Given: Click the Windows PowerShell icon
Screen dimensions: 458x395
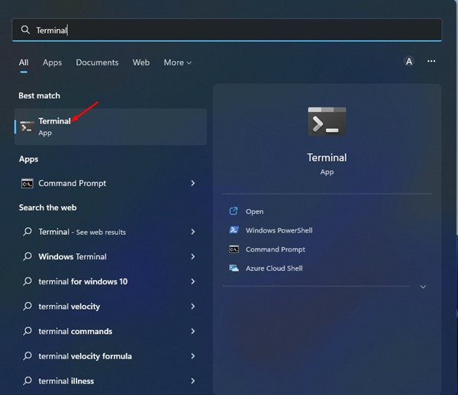Looking at the screenshot, I should (x=234, y=230).
